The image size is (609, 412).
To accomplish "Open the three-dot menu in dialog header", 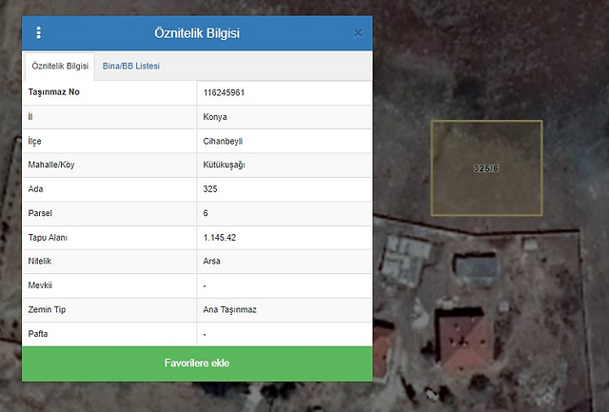I will (x=38, y=33).
